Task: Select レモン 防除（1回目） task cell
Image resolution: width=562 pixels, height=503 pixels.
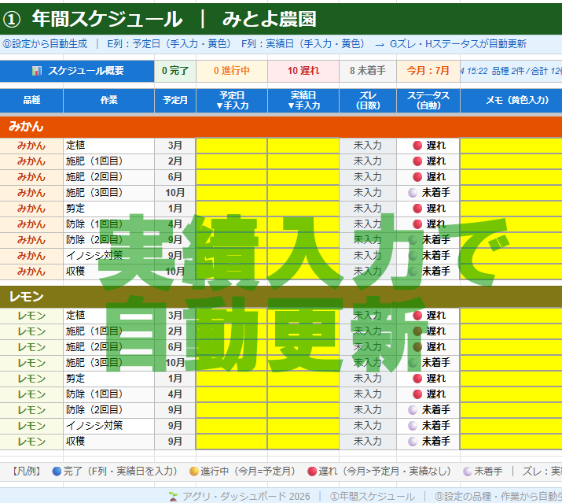Action: coord(109,394)
